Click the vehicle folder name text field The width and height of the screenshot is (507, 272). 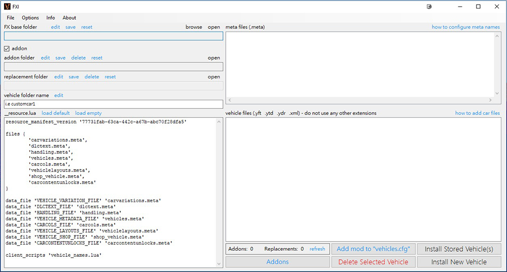coord(113,104)
